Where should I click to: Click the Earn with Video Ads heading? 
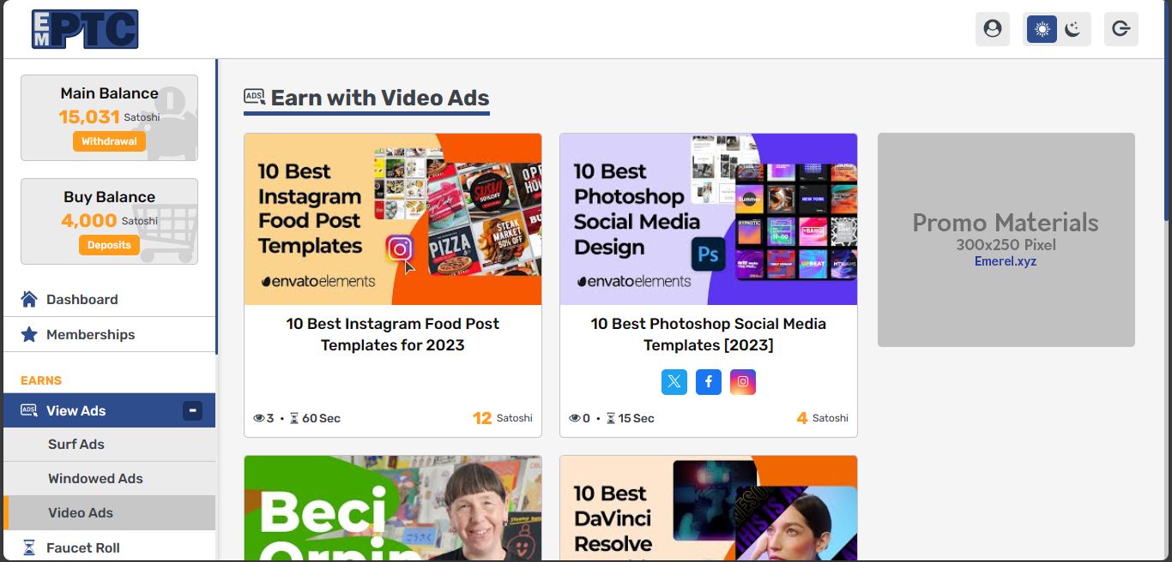(380, 98)
